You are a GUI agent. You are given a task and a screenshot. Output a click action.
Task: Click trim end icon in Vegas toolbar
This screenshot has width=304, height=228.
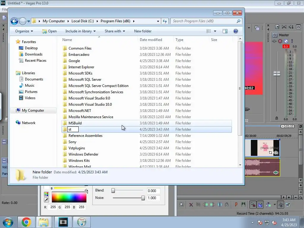pos(213,205)
